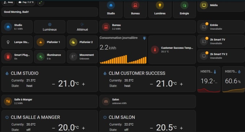Click the Illuminance sensor icon

[x=41, y=56]
